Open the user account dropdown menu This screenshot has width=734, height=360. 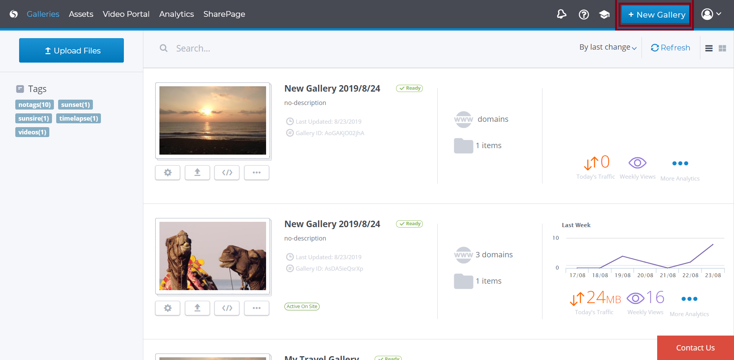[711, 14]
